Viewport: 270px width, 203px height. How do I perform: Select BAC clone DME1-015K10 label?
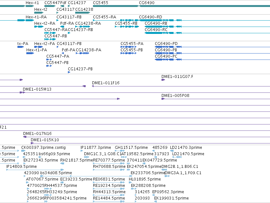click(45, 140)
